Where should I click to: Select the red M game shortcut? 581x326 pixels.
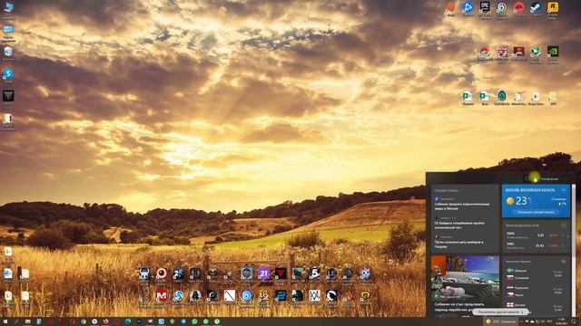pos(162,296)
